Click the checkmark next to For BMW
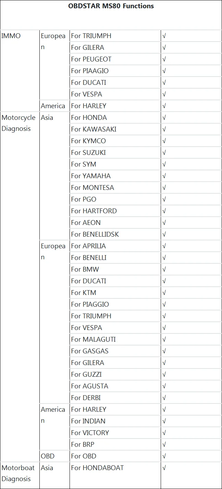222x489 pixels. (164, 269)
